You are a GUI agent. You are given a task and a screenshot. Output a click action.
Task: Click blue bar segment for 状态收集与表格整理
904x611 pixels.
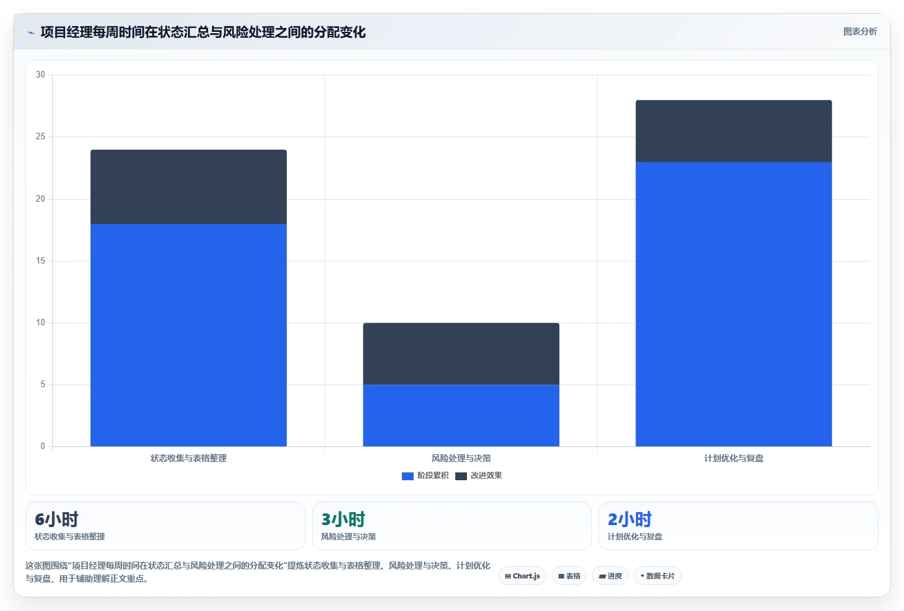click(189, 335)
